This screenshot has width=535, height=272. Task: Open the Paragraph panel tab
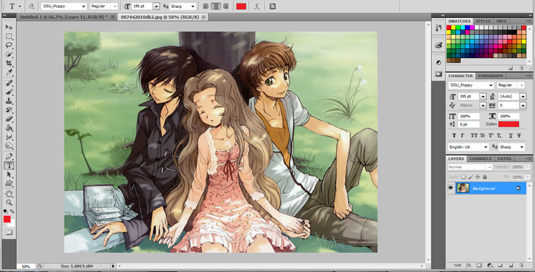click(491, 76)
